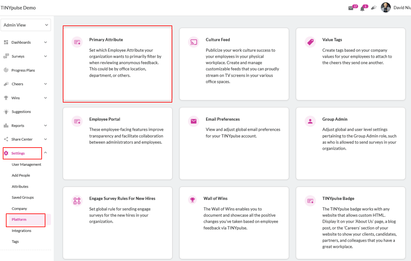Open Engage Survey Rules For New Hires

[122, 198]
